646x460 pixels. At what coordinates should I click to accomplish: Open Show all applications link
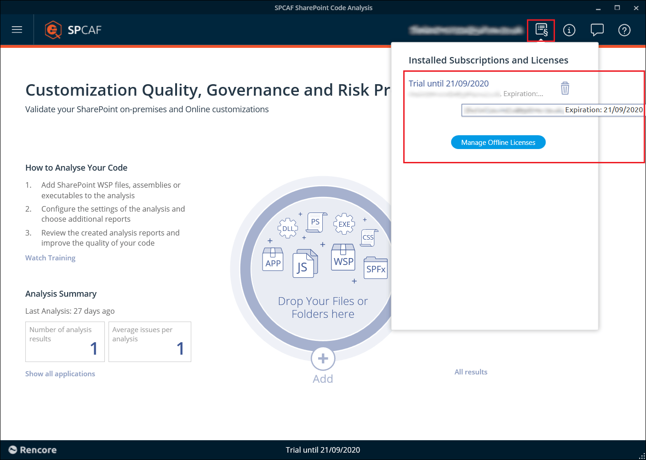coord(60,374)
